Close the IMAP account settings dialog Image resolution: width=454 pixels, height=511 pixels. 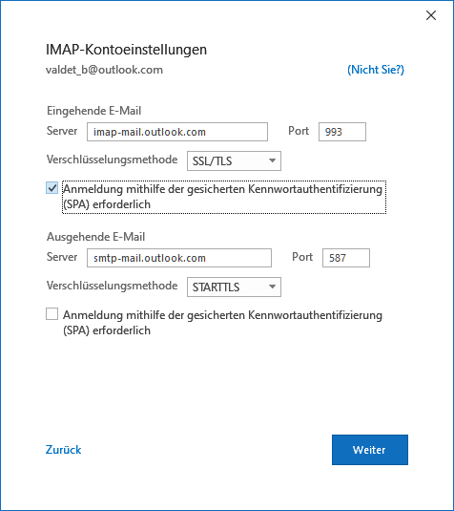click(x=431, y=15)
